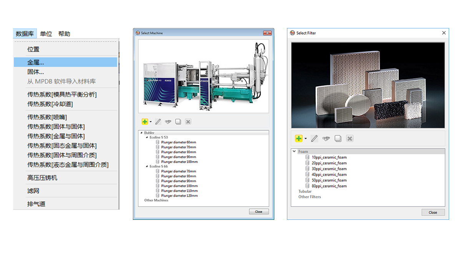The height and width of the screenshot is (257, 461).
Task: Click database icon beside 40ppi_ceramic_foam
Action: tap(307, 175)
